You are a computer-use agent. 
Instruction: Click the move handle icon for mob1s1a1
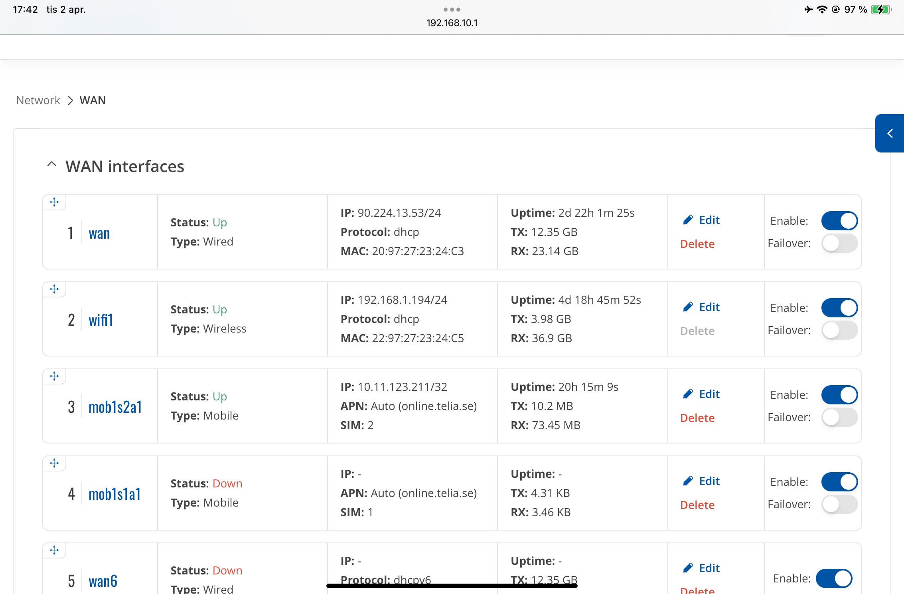(54, 463)
